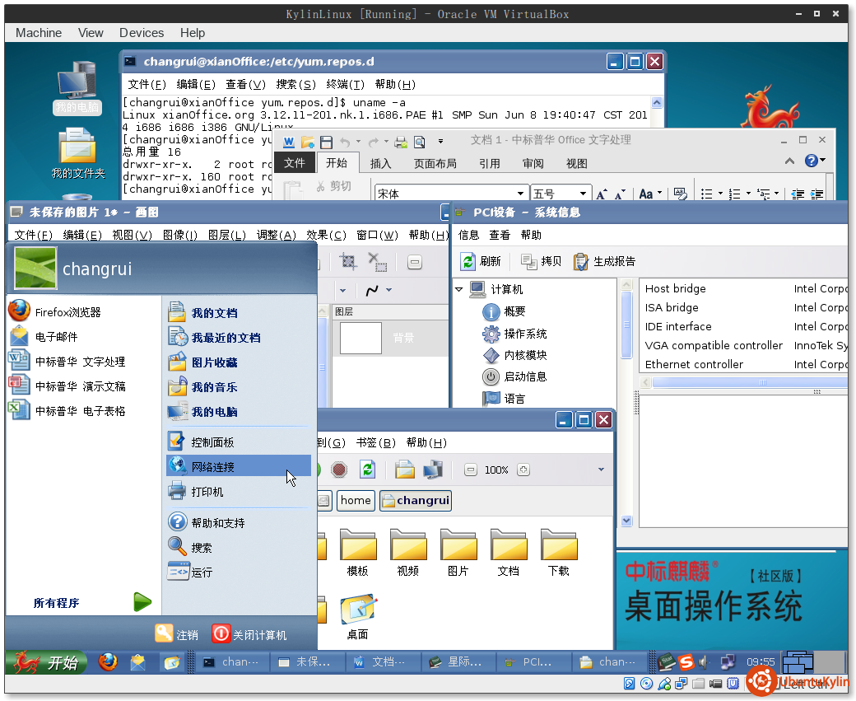Viewport: 856px width, 701px height.
Task: Click the 刷新 refresh icon in system info
Action: coord(468,261)
